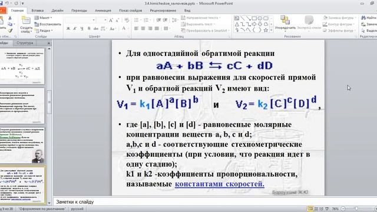Image resolution: width=377 pixels, height=212 pixels.
Task: Select the straight line shape
Action: (242, 18)
